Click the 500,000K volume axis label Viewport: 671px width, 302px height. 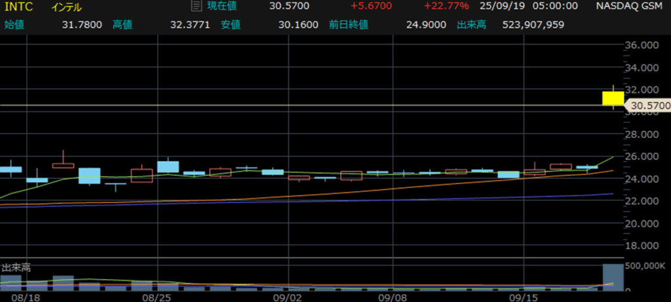tap(645, 267)
